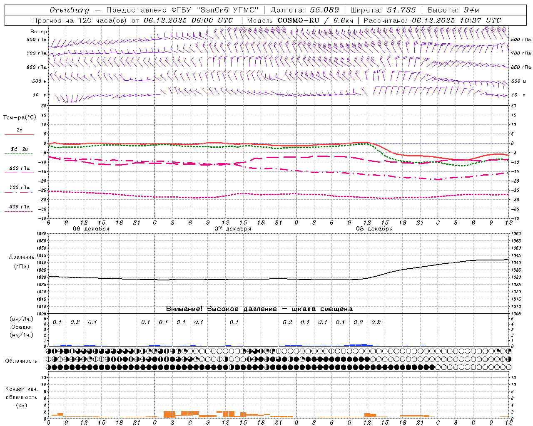Click the "Конвективн." convective cloud label
The image size is (533, 426).
click(21, 389)
